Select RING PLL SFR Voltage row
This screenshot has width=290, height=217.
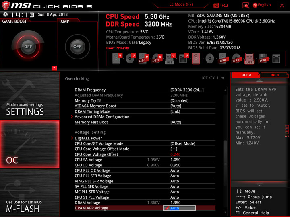pos(145,181)
